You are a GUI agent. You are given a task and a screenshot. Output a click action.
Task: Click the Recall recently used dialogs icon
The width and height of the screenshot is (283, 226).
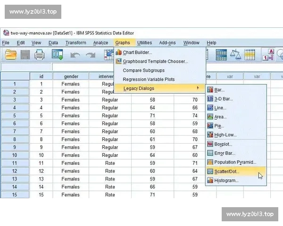click(x=58, y=55)
